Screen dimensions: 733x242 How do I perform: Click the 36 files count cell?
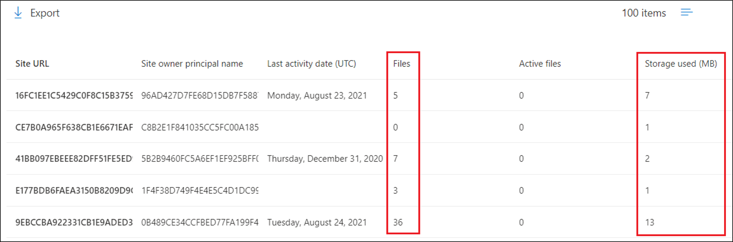(x=398, y=223)
